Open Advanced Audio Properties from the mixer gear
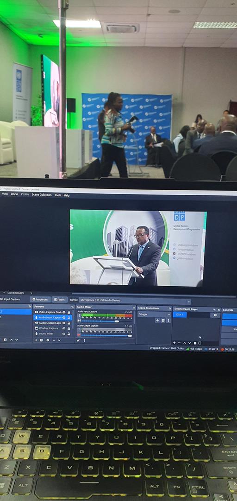Screen dimensions: 237x501 pyautogui.click(x=77, y=340)
